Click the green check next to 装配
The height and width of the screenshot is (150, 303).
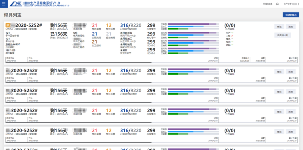click(x=233, y=45)
